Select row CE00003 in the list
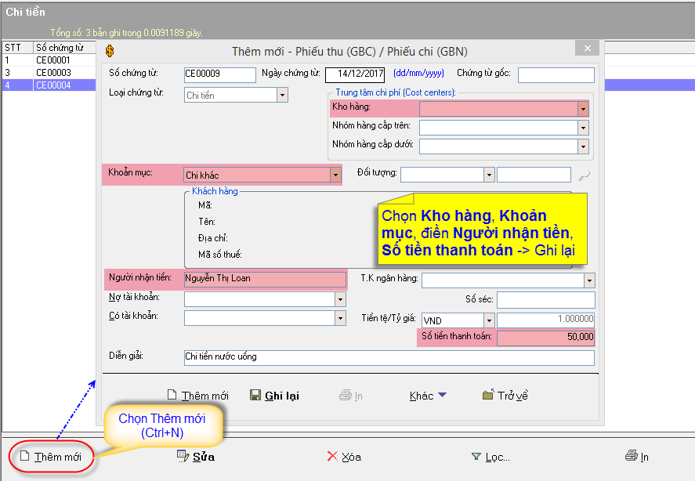This screenshot has width=695, height=481. (x=52, y=73)
